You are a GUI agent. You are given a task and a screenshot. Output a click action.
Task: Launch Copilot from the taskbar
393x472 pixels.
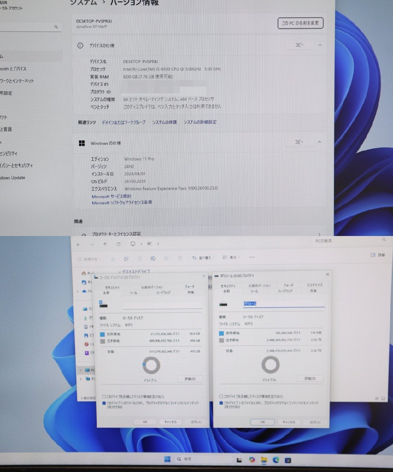[252, 459]
